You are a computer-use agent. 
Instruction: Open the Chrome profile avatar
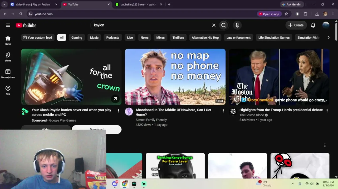point(325,14)
